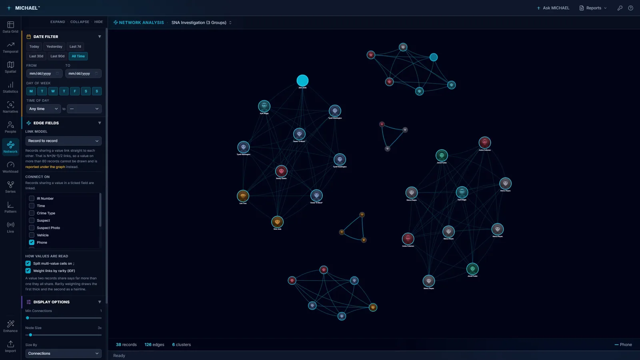Viewport: 640px width, 360px height.
Task: Click the search key icon in top bar
Action: pyautogui.click(x=620, y=8)
